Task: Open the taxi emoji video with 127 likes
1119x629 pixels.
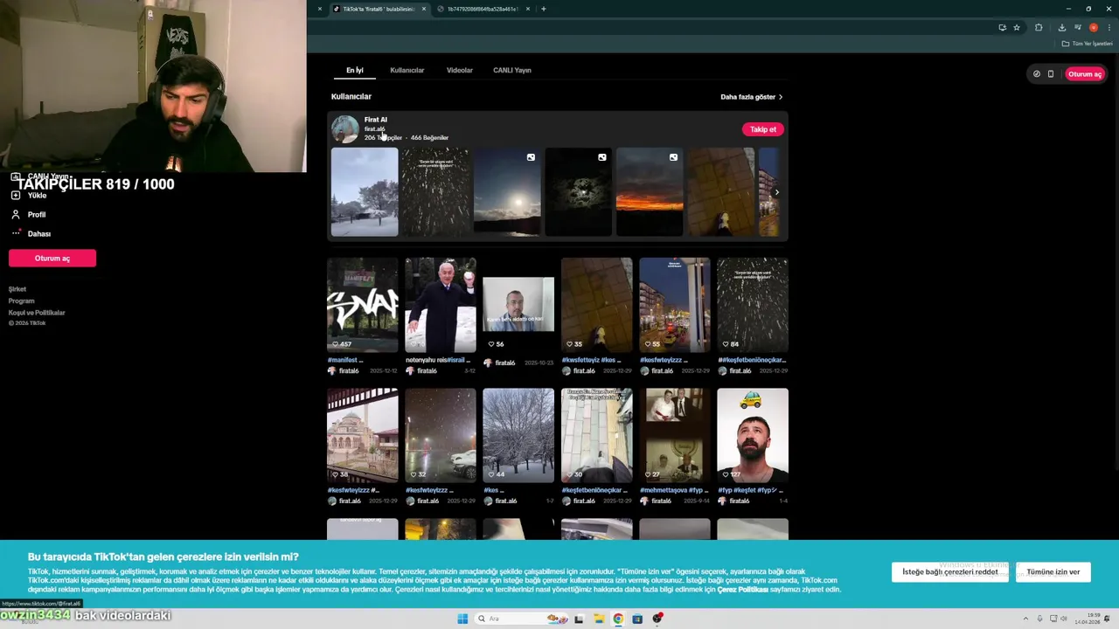Action: [x=753, y=435]
